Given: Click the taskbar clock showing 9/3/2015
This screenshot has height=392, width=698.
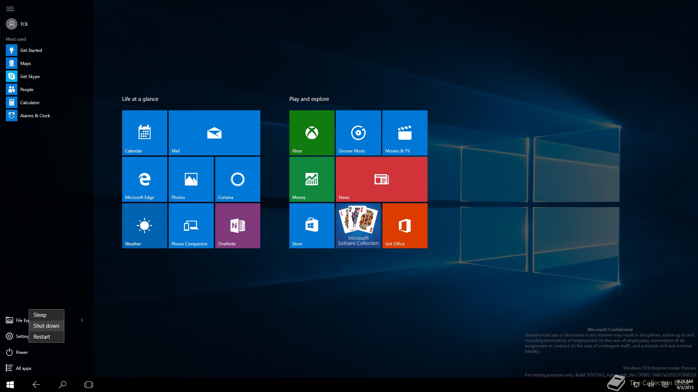Looking at the screenshot, I should point(685,385).
